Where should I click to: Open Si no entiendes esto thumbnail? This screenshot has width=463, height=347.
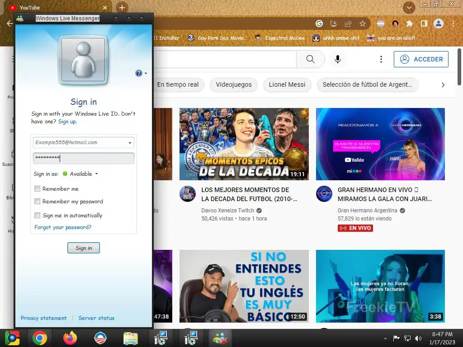pos(244,286)
